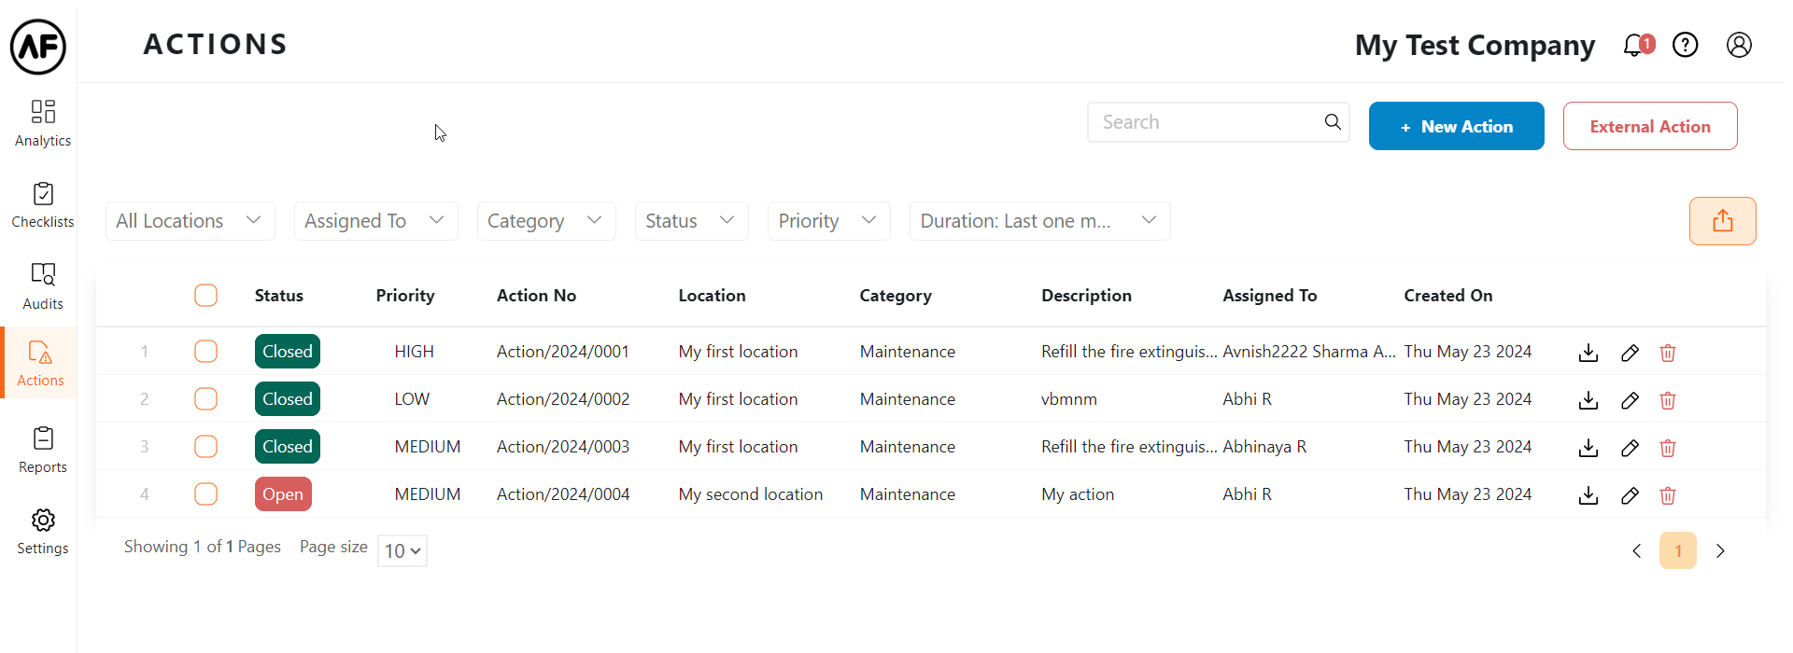This screenshot has height=653, width=1793.
Task: Open the Priority filter dropdown
Action: point(827,221)
